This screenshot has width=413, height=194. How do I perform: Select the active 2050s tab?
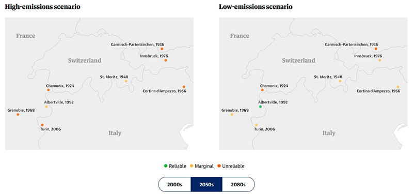(206, 184)
